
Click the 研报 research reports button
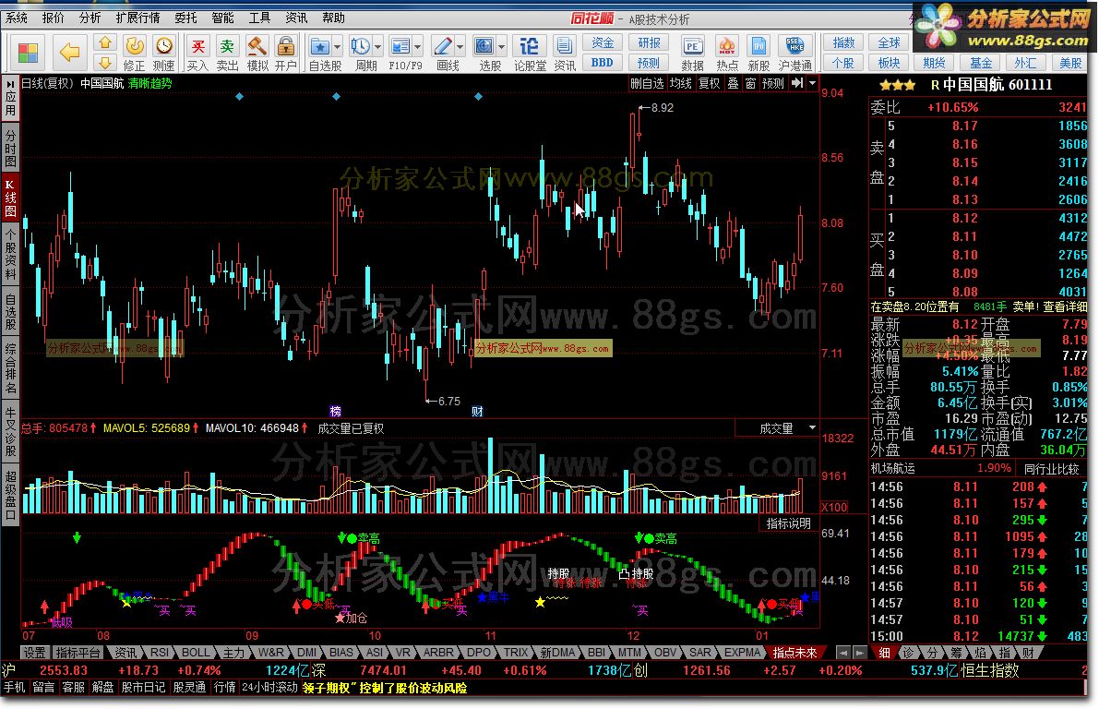coord(649,43)
